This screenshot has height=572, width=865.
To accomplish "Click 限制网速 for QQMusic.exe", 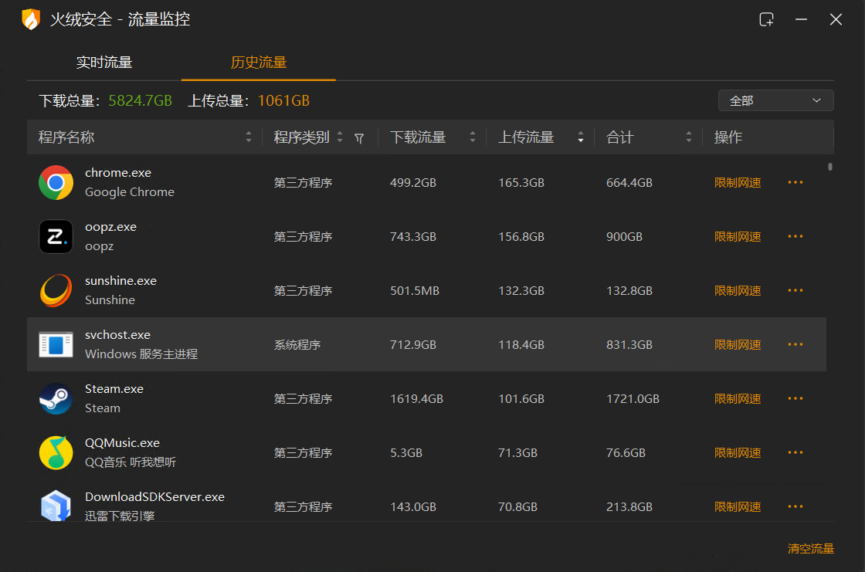I will 738,453.
